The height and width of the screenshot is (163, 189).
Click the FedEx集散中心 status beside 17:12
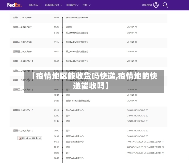[75, 110]
